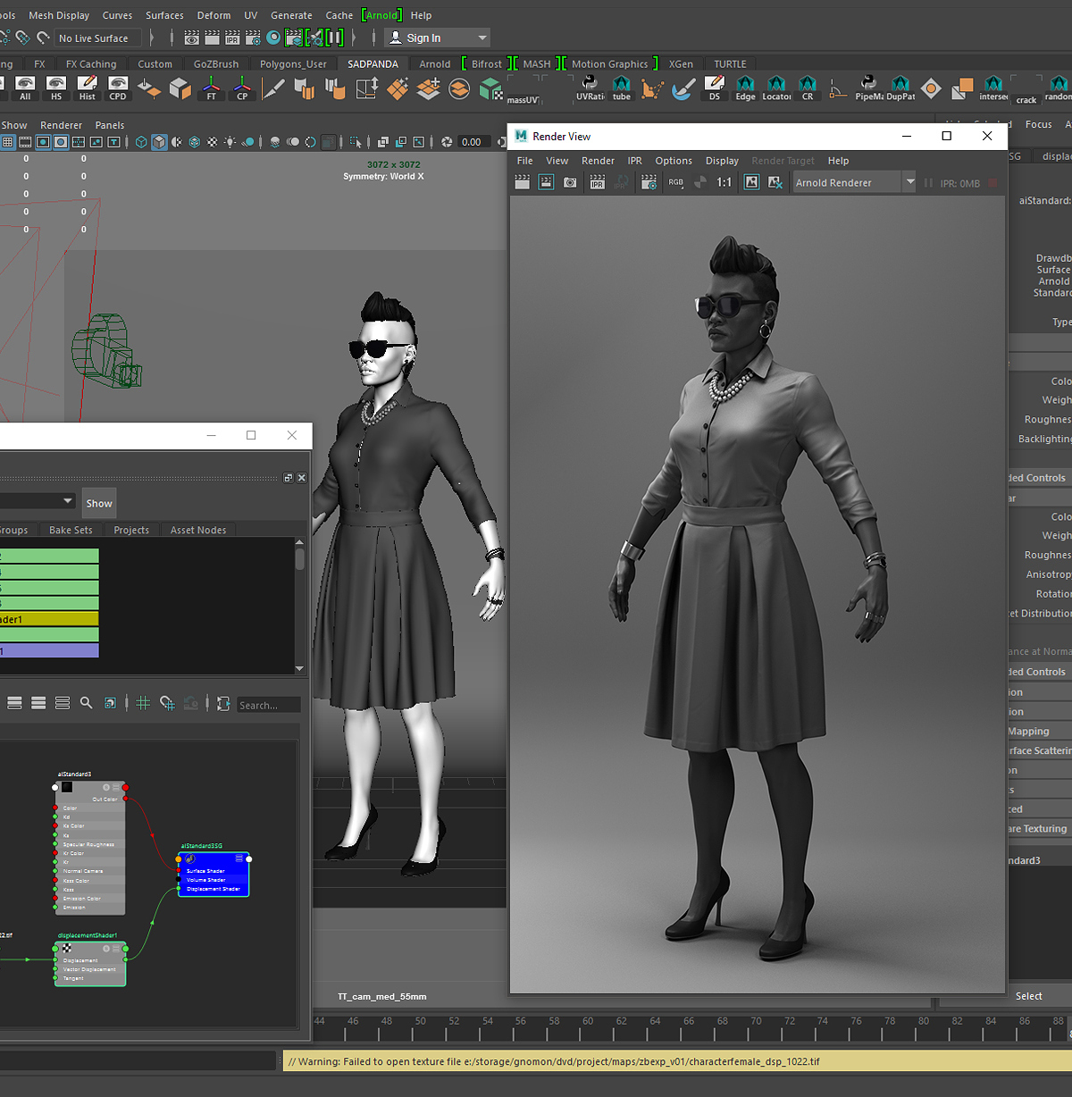Toggle smooth shade all in viewport toolbar

point(159,142)
